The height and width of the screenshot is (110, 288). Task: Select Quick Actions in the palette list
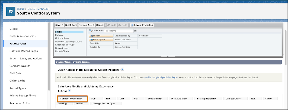click(62, 38)
